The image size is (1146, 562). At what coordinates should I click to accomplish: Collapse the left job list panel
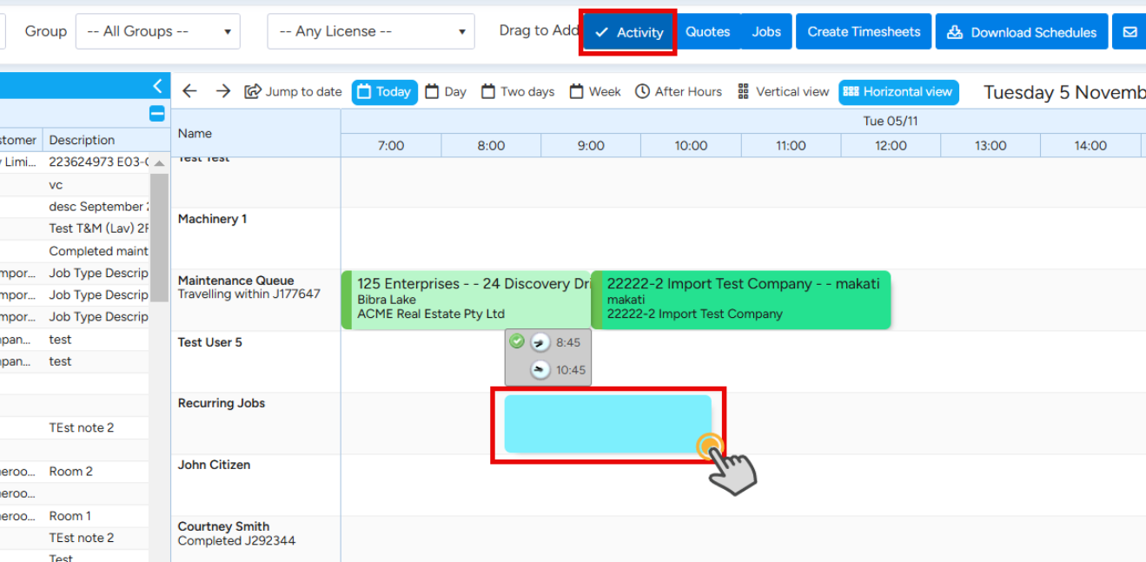(157, 85)
